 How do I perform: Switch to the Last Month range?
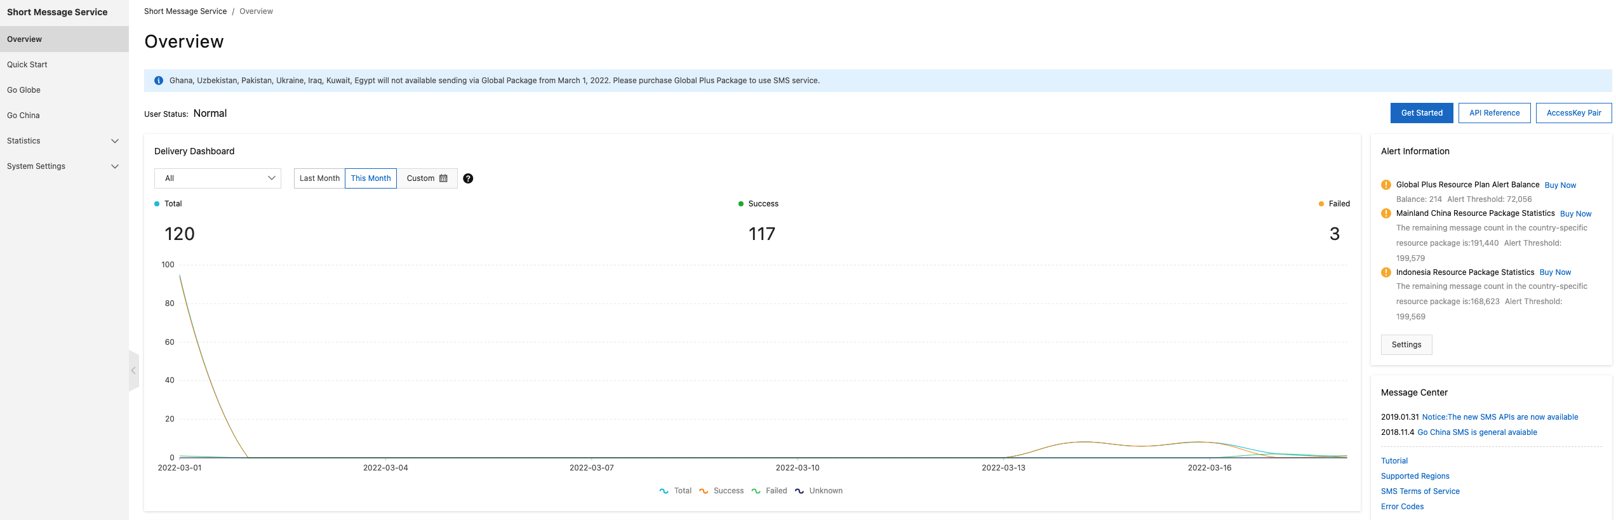click(319, 178)
